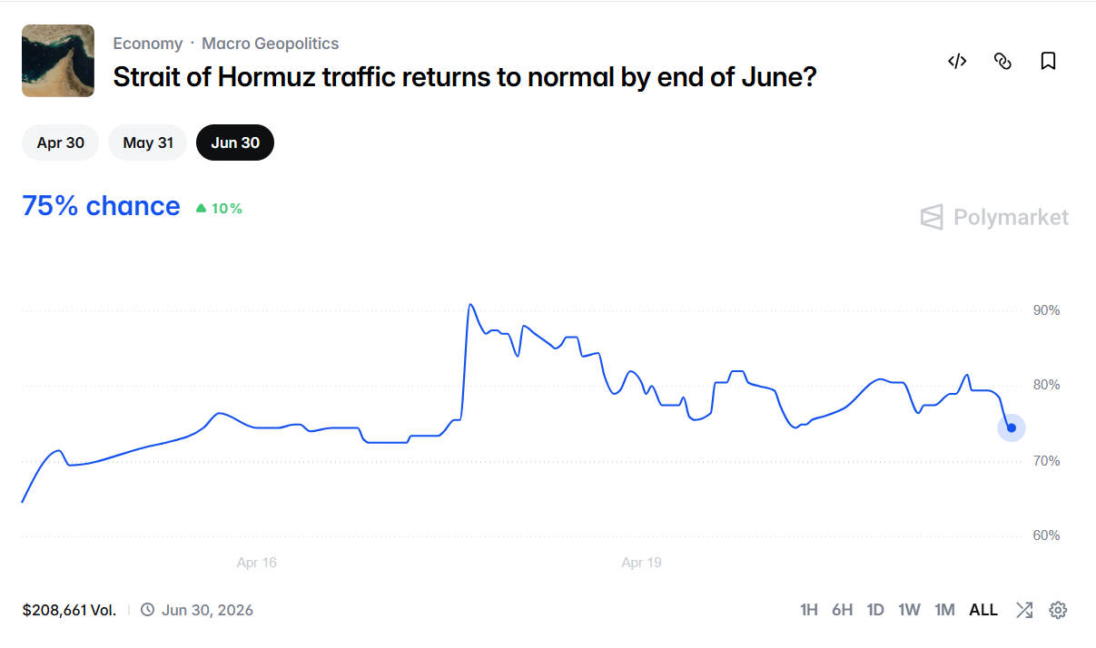Click the embed code icon
This screenshot has height=648, width=1096.
click(957, 61)
